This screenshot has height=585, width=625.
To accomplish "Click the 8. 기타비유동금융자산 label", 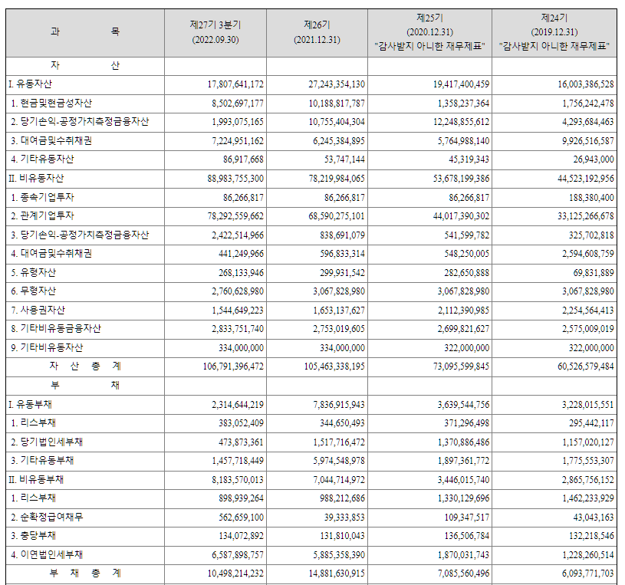I will (56, 329).
